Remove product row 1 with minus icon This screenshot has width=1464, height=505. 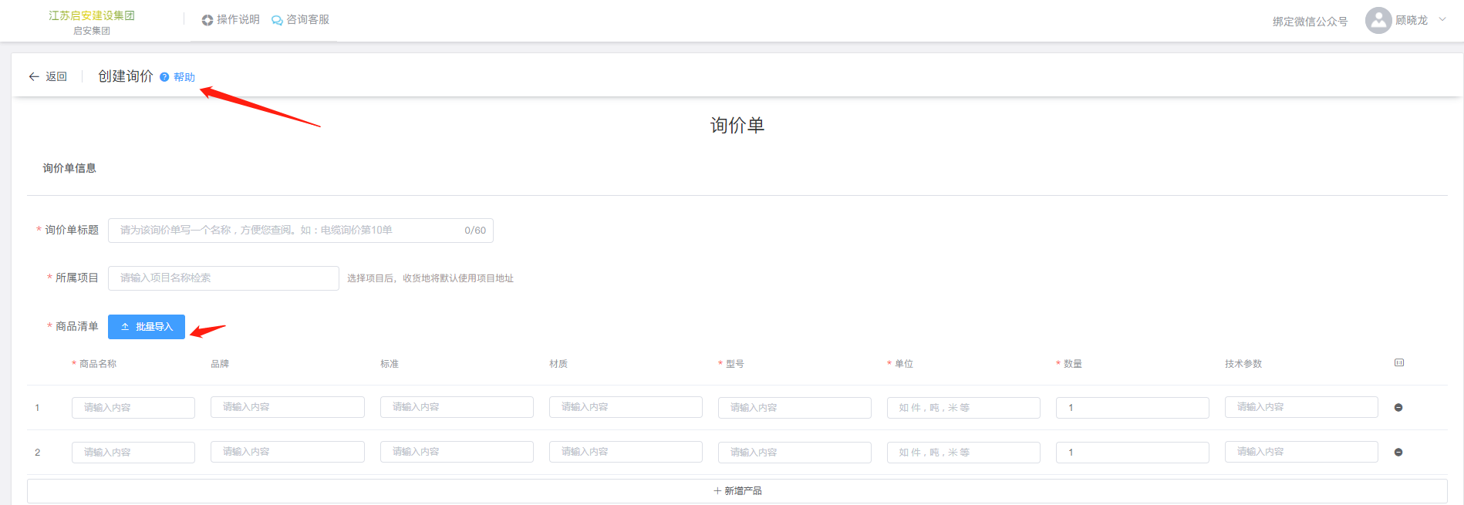tap(1398, 408)
